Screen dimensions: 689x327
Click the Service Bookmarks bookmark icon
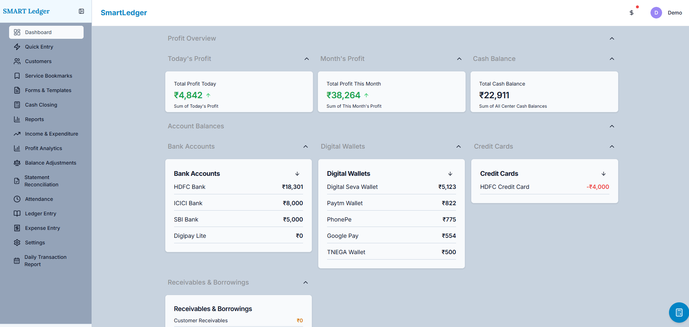(17, 76)
